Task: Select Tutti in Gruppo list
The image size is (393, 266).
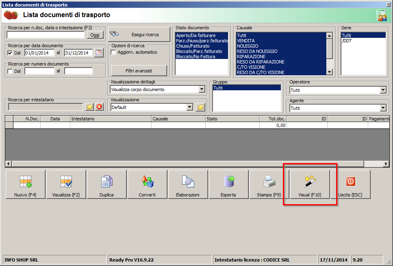Action: coord(247,88)
